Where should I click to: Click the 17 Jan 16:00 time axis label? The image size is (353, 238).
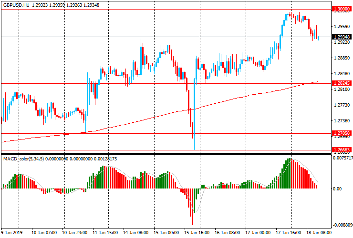coord(289,232)
